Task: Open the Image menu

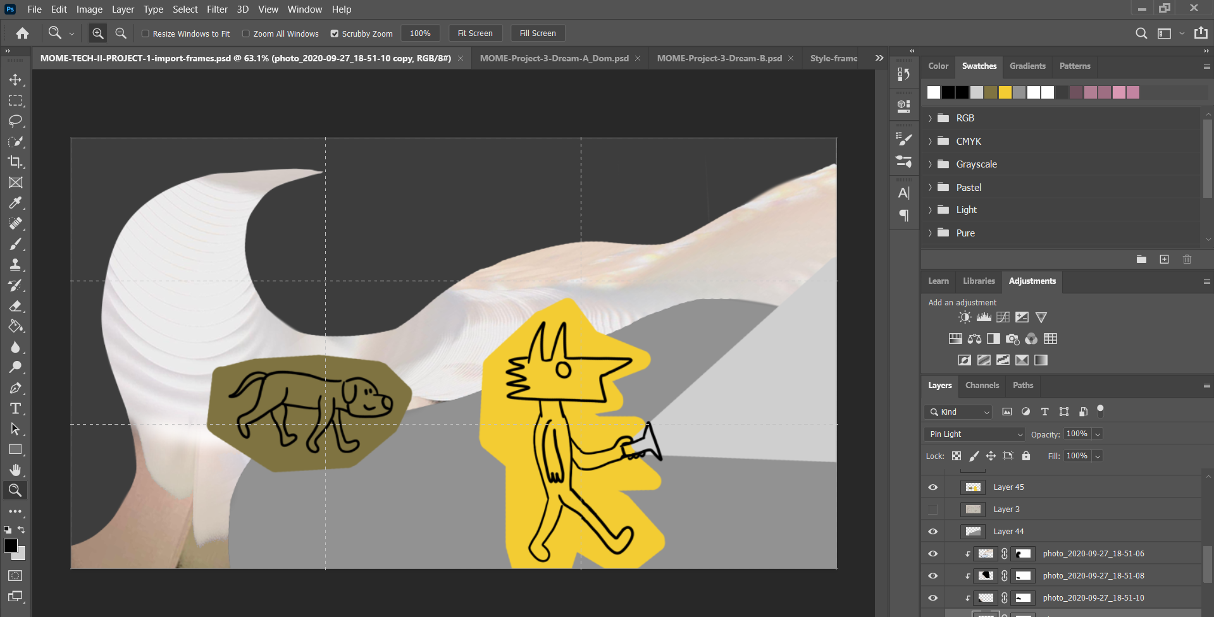Action: 89,9
